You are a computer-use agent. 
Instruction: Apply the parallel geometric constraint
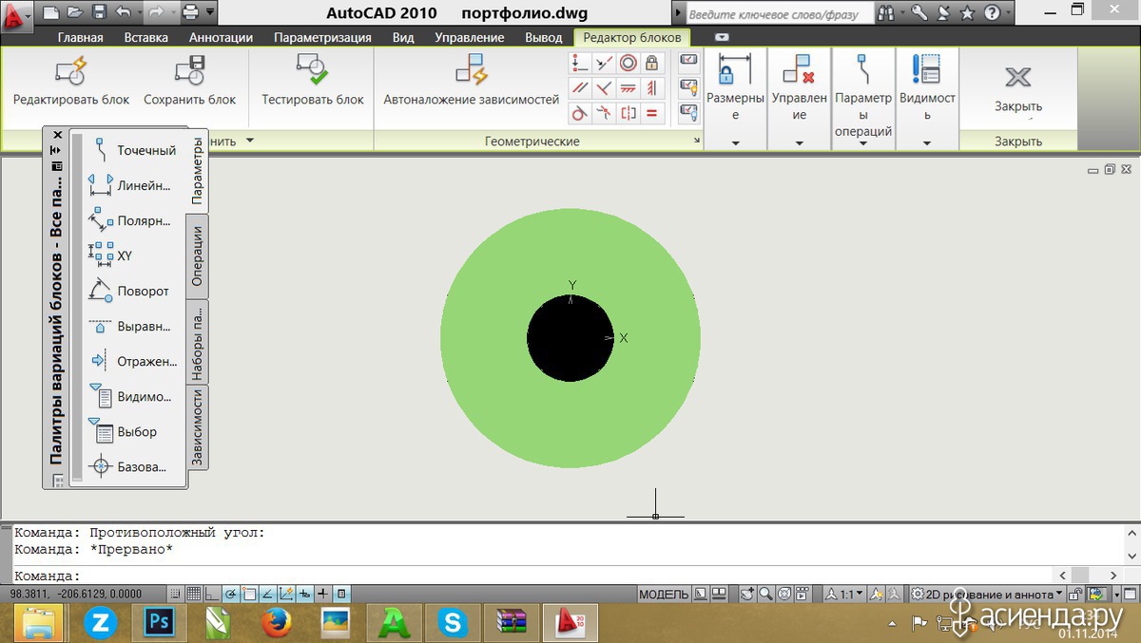[x=580, y=88]
